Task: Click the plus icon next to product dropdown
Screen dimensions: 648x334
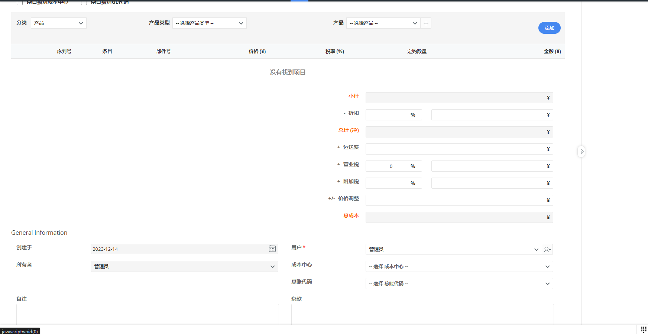Action: (x=426, y=23)
